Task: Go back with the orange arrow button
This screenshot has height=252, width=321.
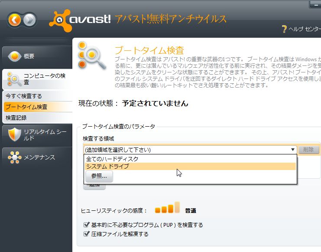Action: click(x=15, y=20)
